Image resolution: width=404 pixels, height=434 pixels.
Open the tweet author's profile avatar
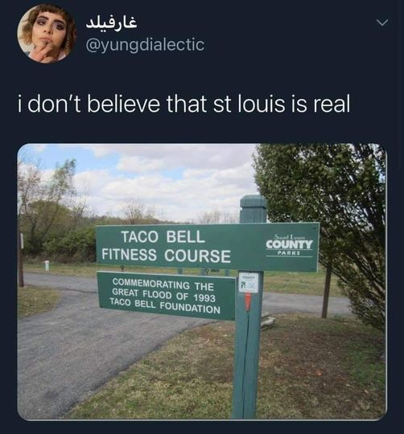47,34
